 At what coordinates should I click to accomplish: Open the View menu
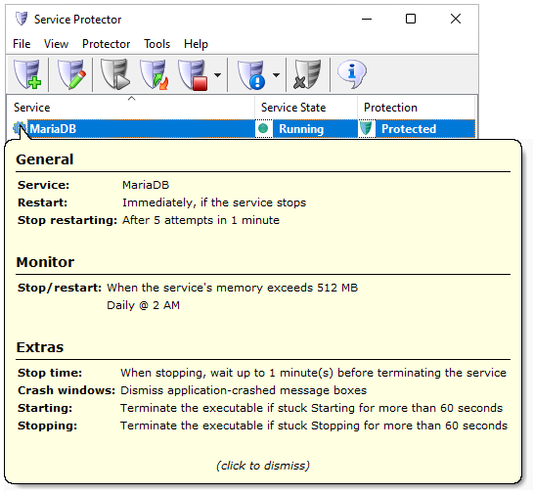tap(56, 44)
